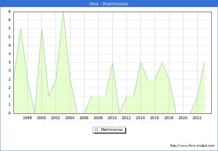Image resolution: width=218 pixels, height=151 pixels.
Task: Select the 2022 x-axis label
Action: [197, 118]
